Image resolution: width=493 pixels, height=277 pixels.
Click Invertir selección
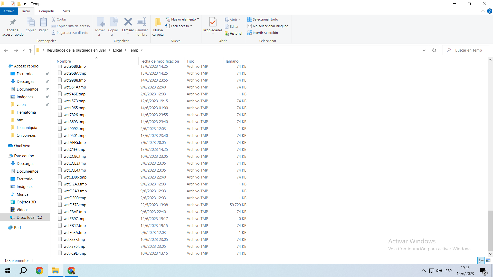pos(263,33)
